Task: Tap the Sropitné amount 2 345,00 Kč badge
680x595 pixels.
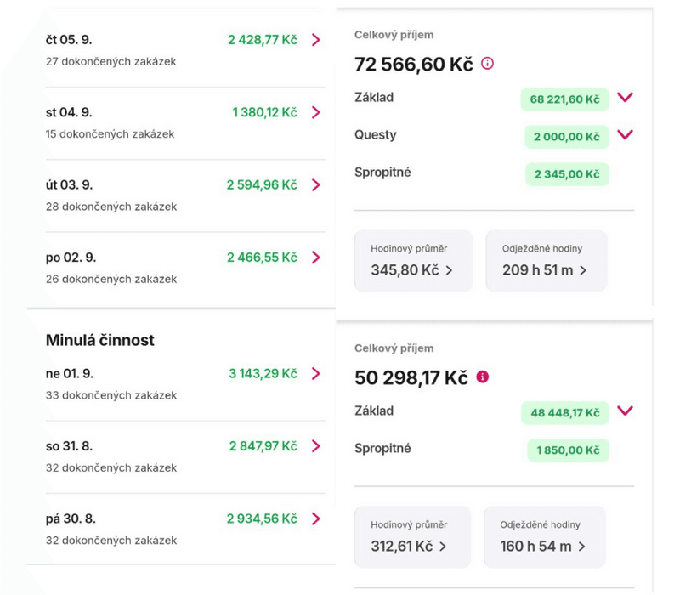Action: pos(569,173)
